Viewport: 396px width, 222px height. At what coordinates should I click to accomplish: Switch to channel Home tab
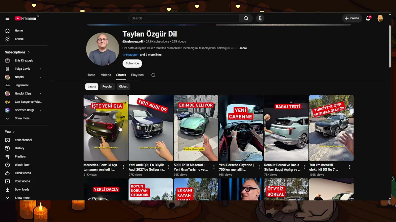point(91,75)
